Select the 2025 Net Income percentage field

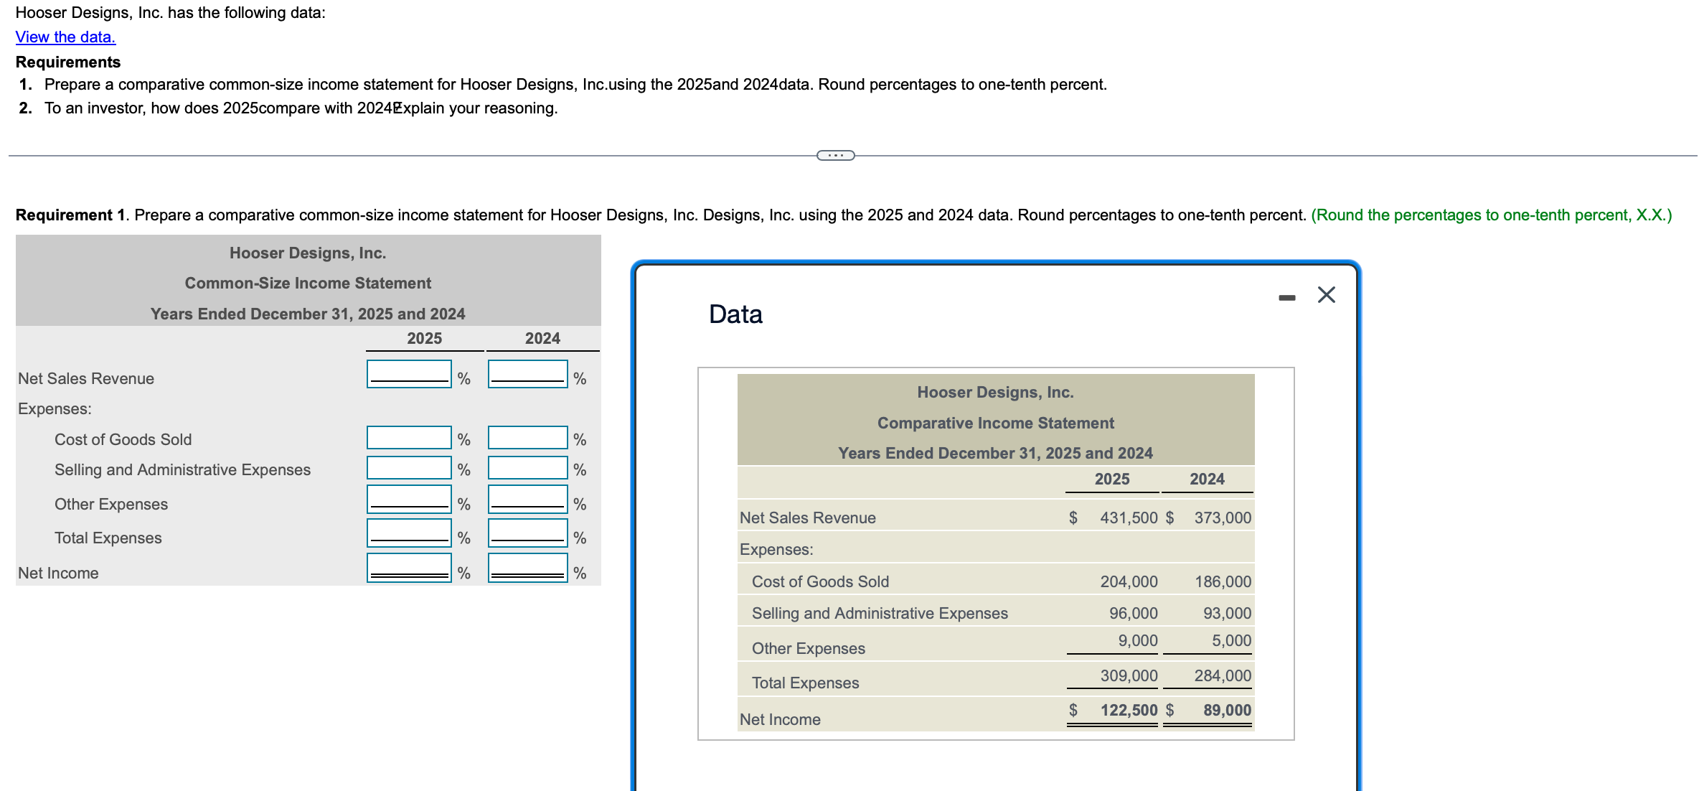pos(408,568)
